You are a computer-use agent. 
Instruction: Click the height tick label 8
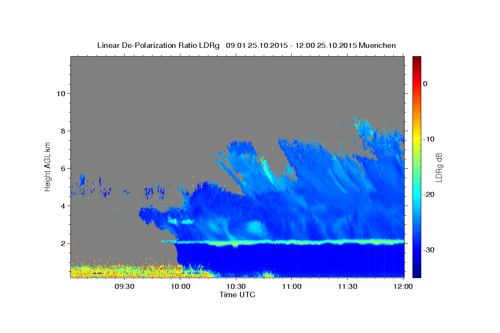(63, 131)
